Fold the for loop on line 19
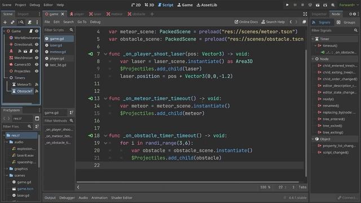Screen dimensions: 361x203 point(105,143)
